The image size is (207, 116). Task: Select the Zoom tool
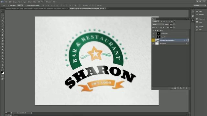tap(2, 68)
